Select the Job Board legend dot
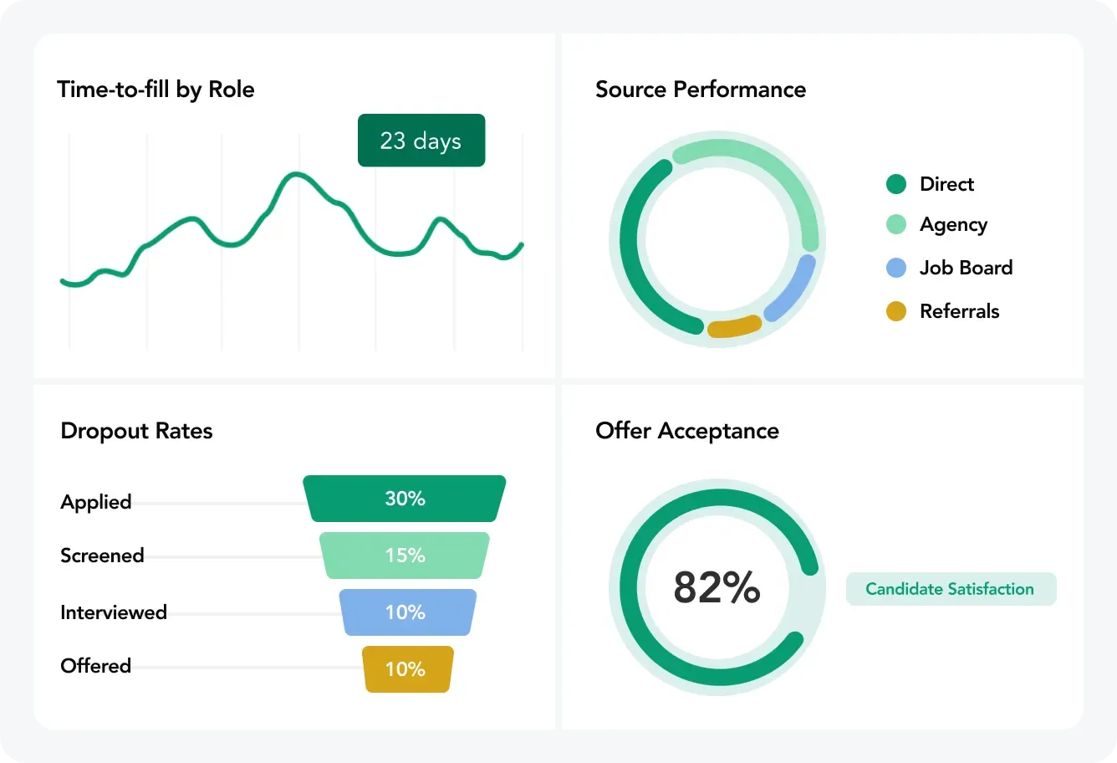The image size is (1117, 763). [x=895, y=268]
